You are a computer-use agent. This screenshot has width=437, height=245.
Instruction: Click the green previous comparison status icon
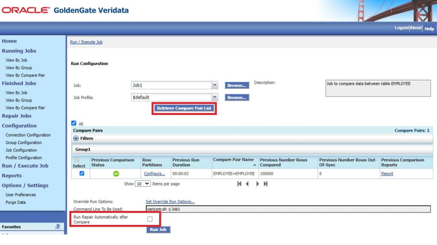tap(116, 174)
